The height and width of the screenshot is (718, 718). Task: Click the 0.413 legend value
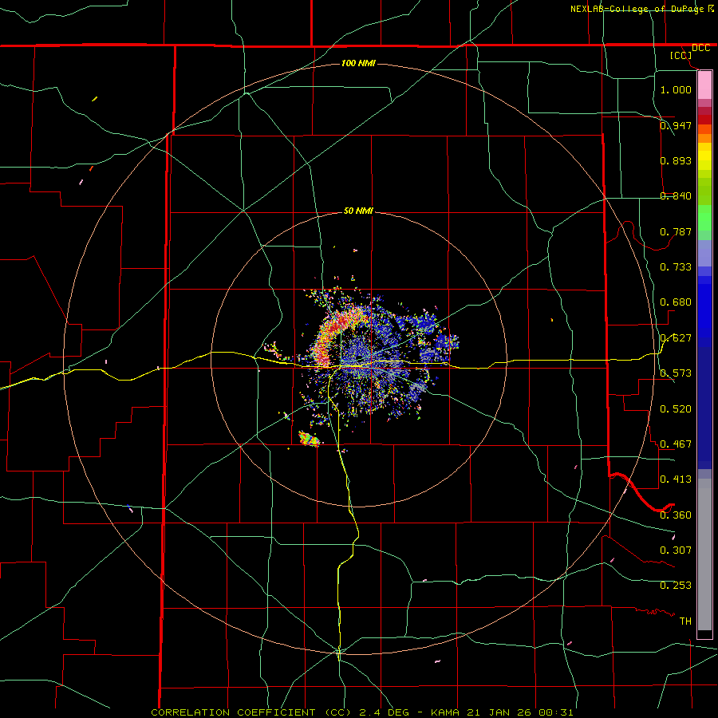point(676,479)
